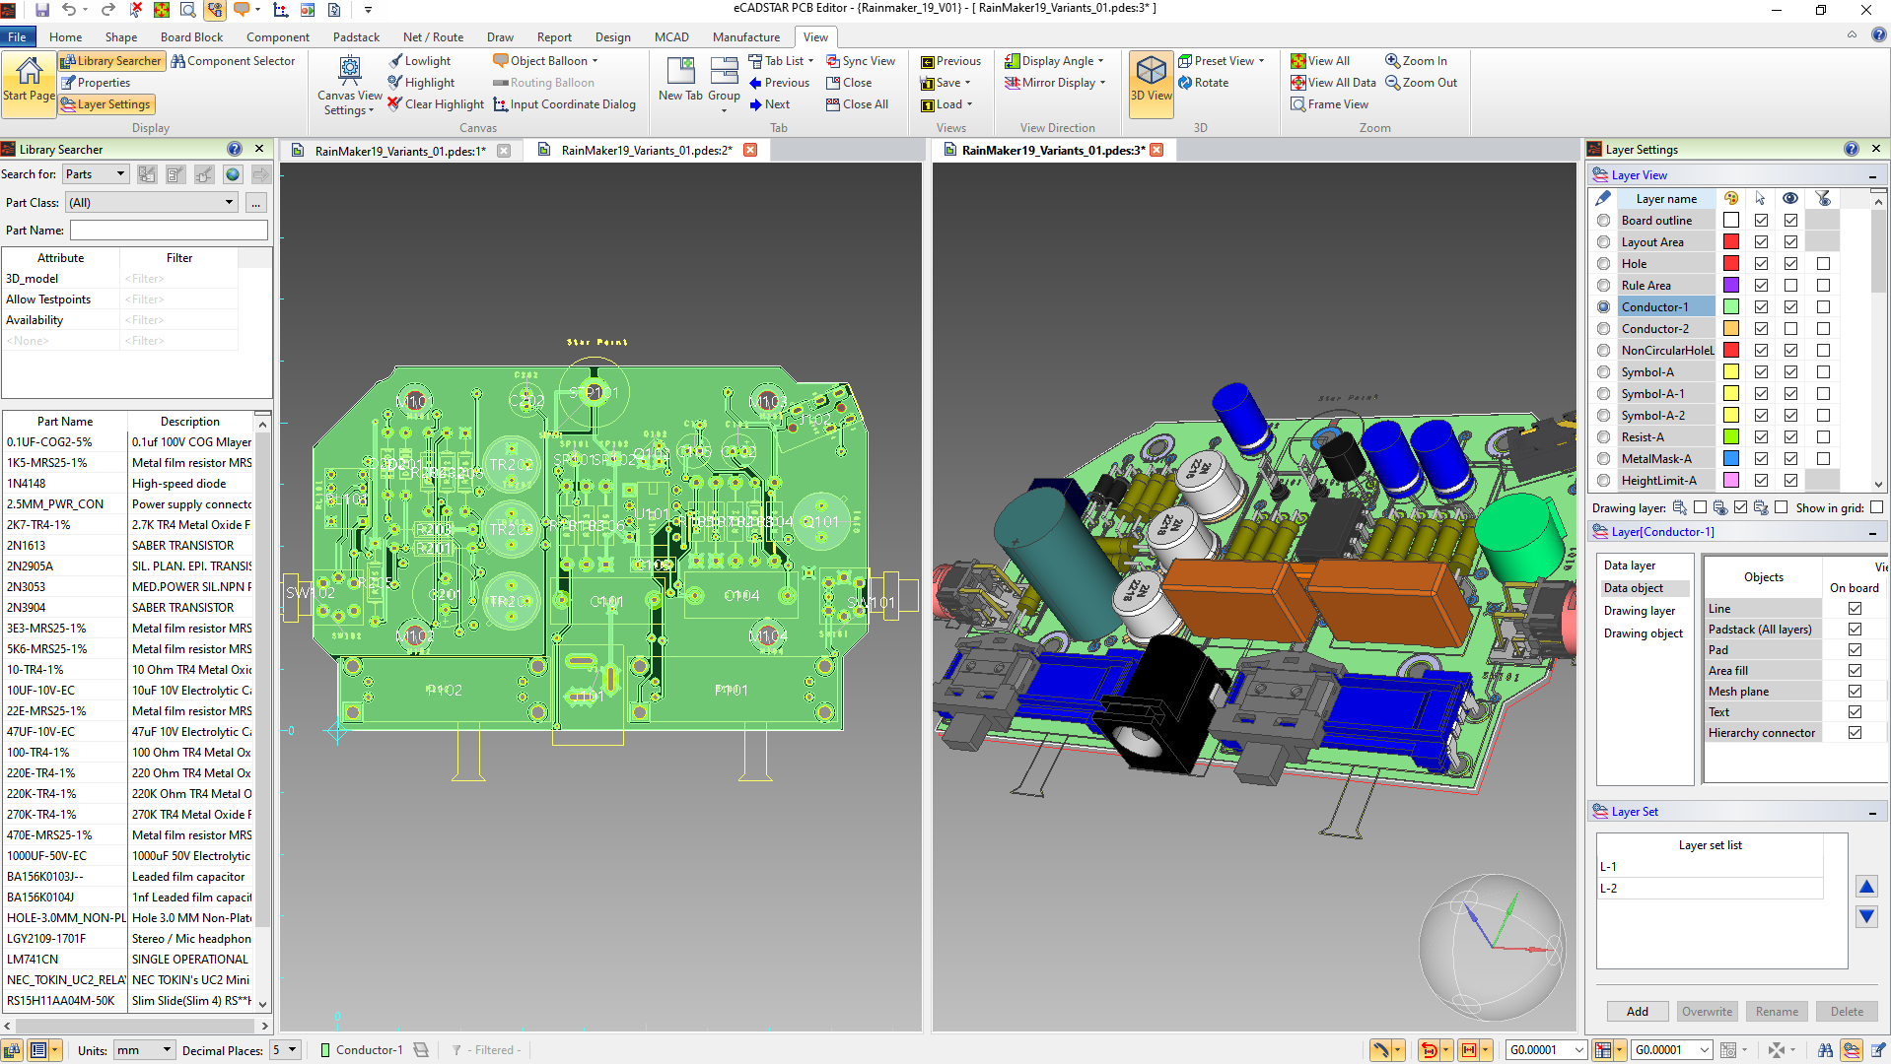
Task: Click Clear Highlight tool
Action: (436, 104)
